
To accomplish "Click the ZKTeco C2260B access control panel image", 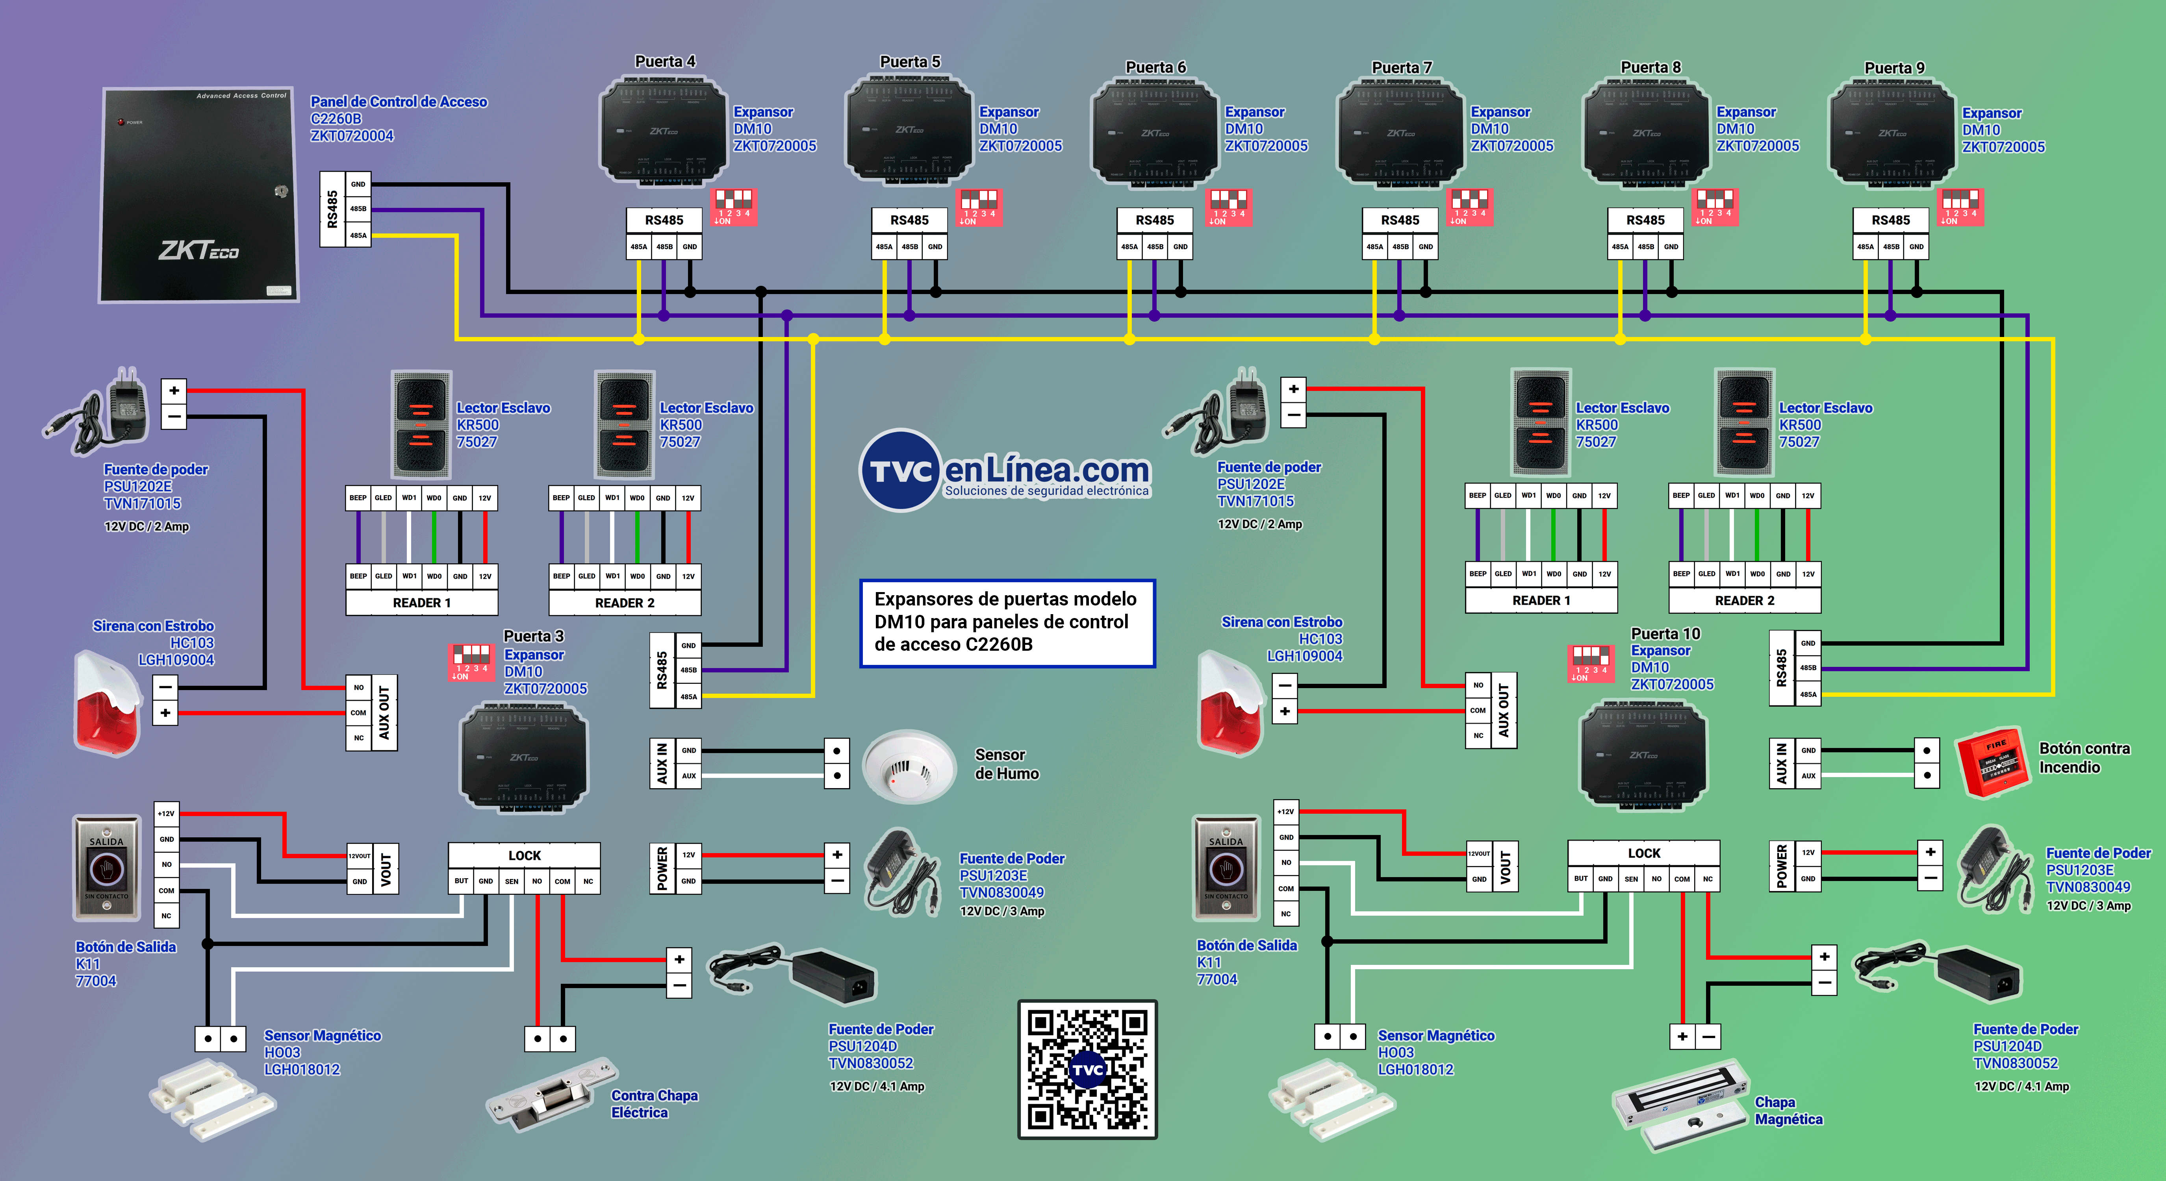I will click(199, 194).
